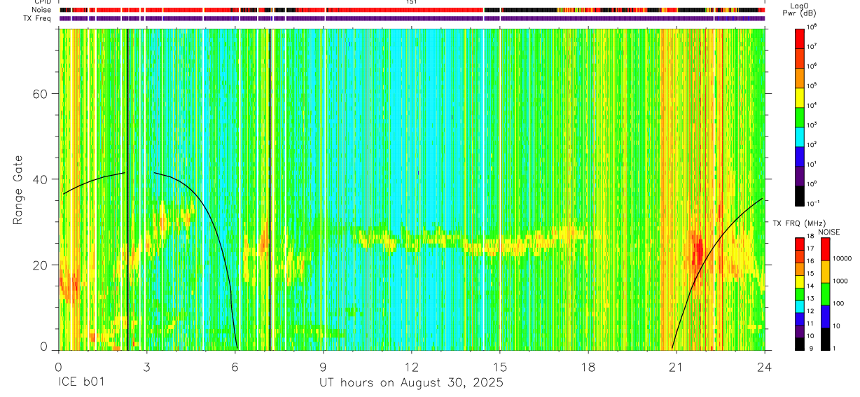
Task: Click the '151' CPID value at top
Action: [411, 3]
